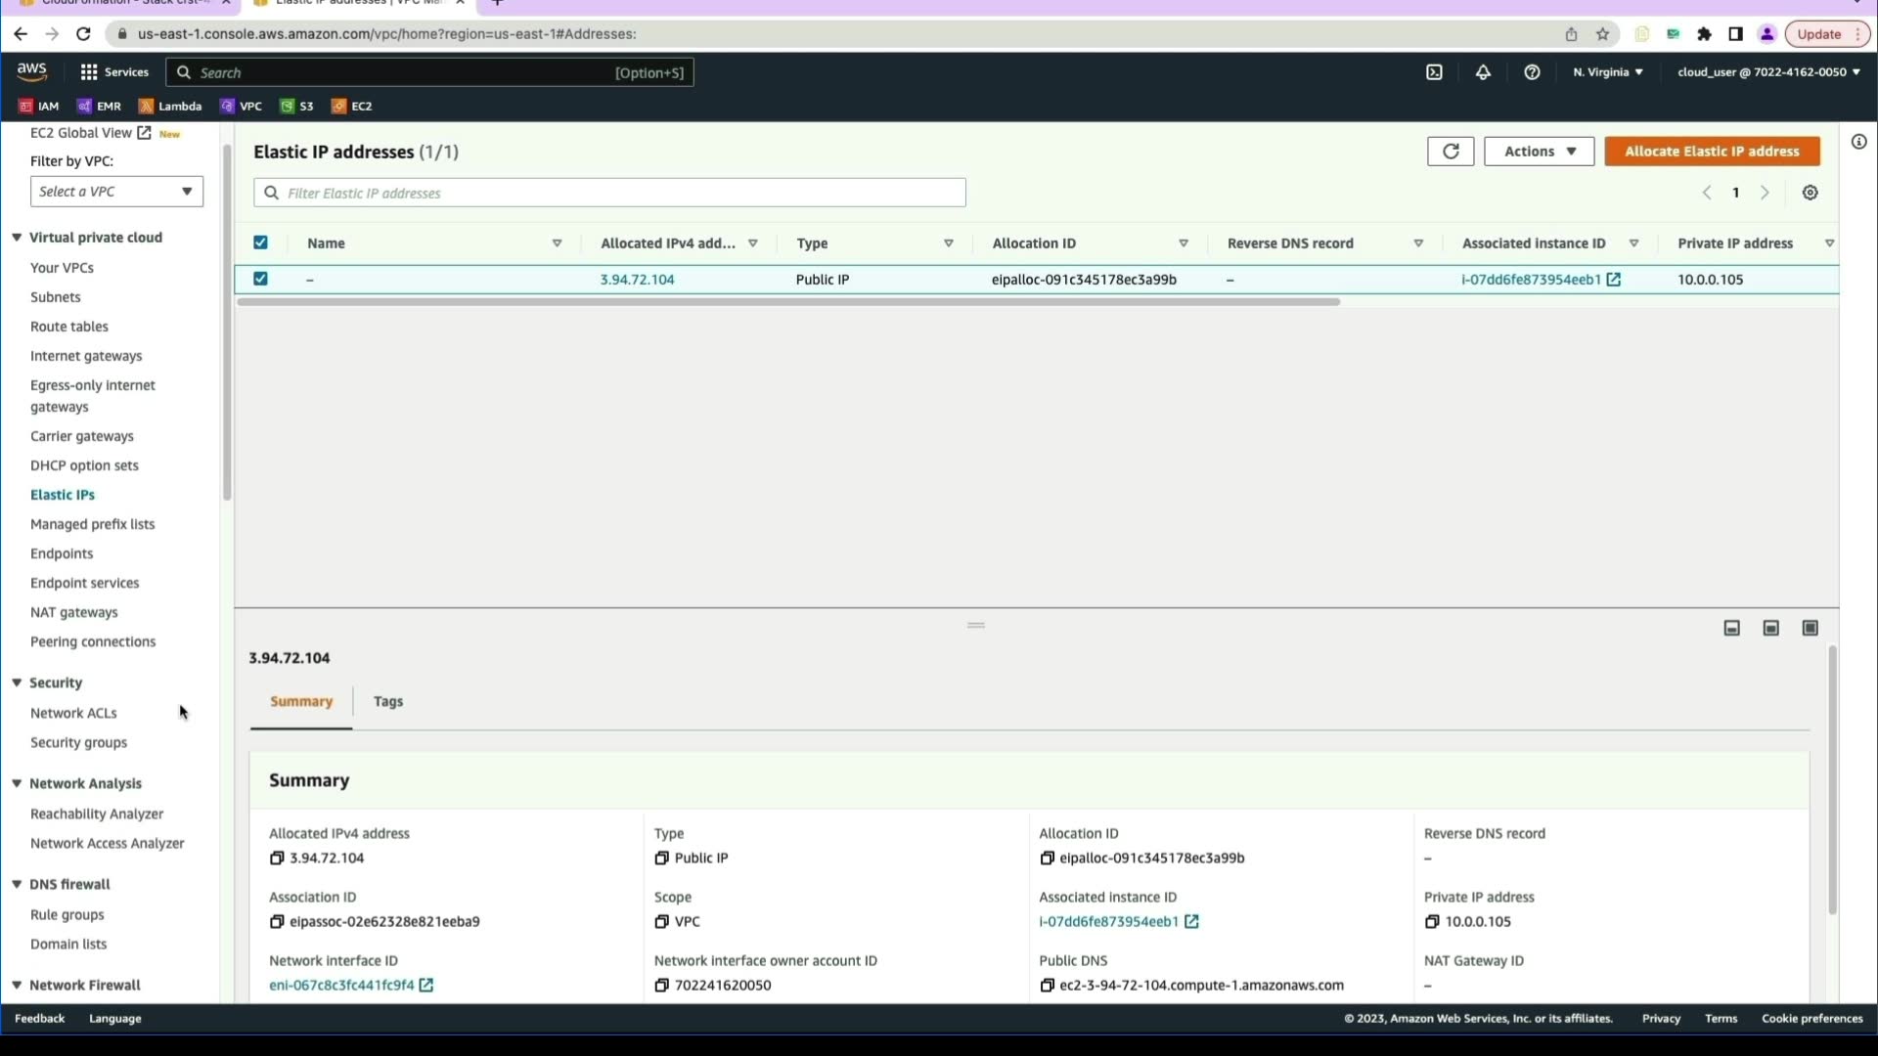This screenshot has width=1878, height=1056.
Task: Open the Select a VPC dropdown
Action: pyautogui.click(x=116, y=192)
